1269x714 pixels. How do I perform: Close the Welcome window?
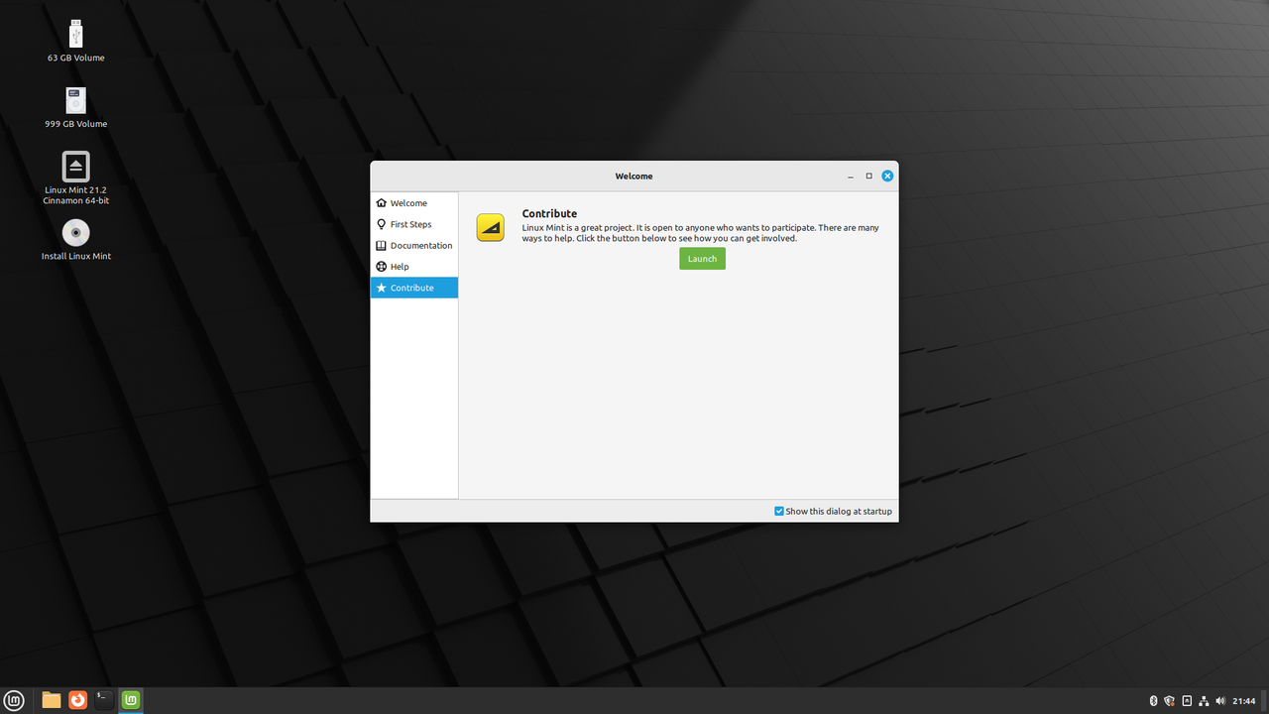tap(887, 177)
